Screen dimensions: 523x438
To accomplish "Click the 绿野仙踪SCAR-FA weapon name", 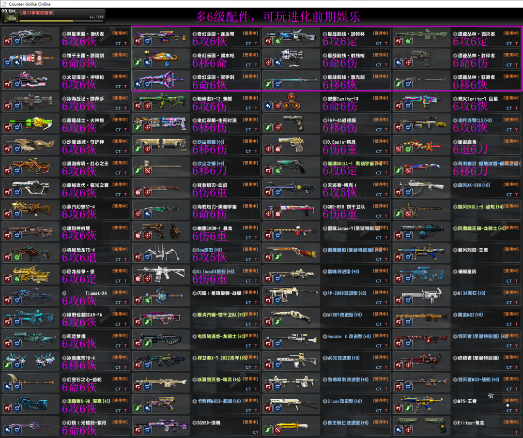I will pos(84,315).
